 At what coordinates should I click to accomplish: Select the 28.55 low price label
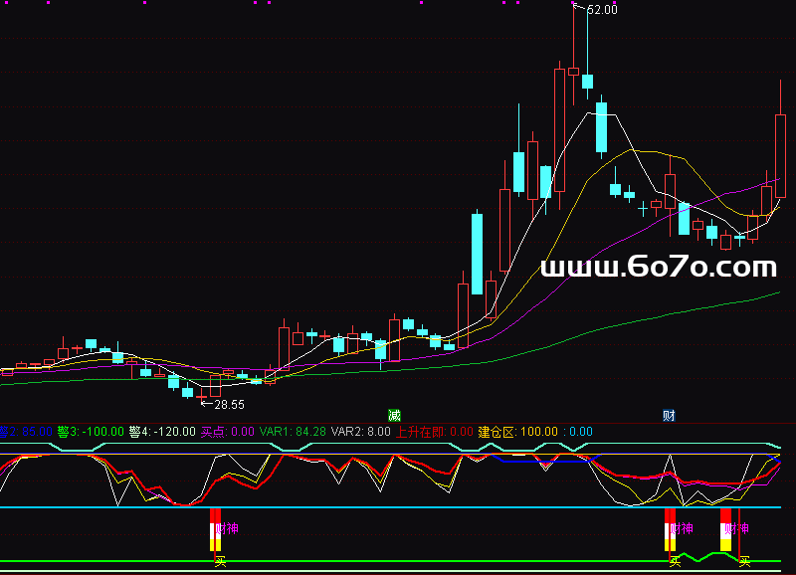coord(230,405)
